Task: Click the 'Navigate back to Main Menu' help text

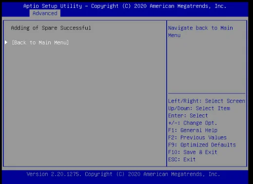Action: (200, 32)
